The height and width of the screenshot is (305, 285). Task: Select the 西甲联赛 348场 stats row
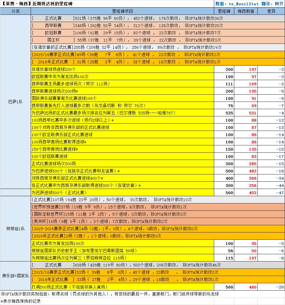pyautogui.click(x=158, y=26)
